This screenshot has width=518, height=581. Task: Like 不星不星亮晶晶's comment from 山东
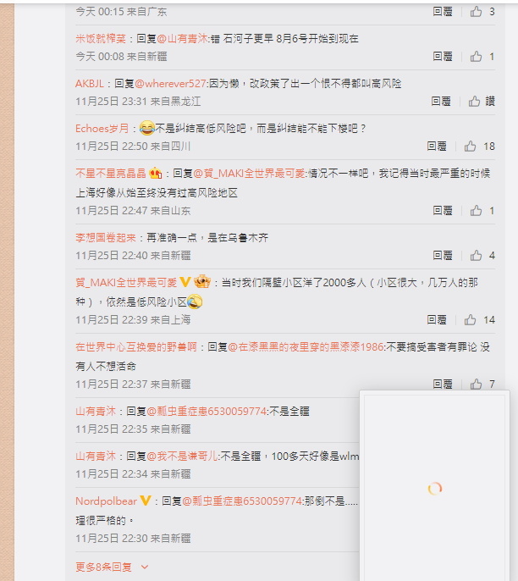tap(476, 210)
